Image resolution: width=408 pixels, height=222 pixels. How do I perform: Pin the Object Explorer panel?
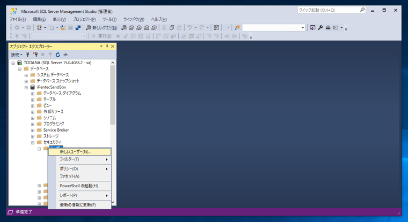click(x=107, y=47)
